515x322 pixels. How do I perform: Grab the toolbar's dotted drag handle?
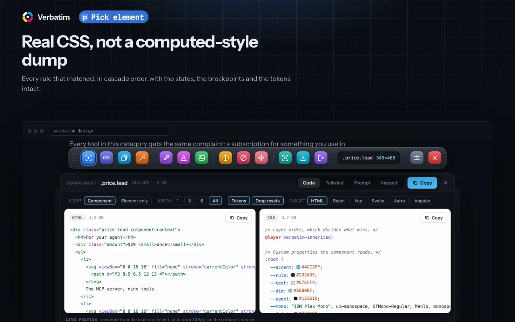(75, 158)
